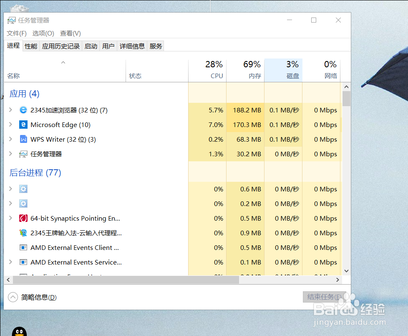The width and height of the screenshot is (408, 336).
Task: Click the AMD External Events Client icon
Action: click(23, 247)
